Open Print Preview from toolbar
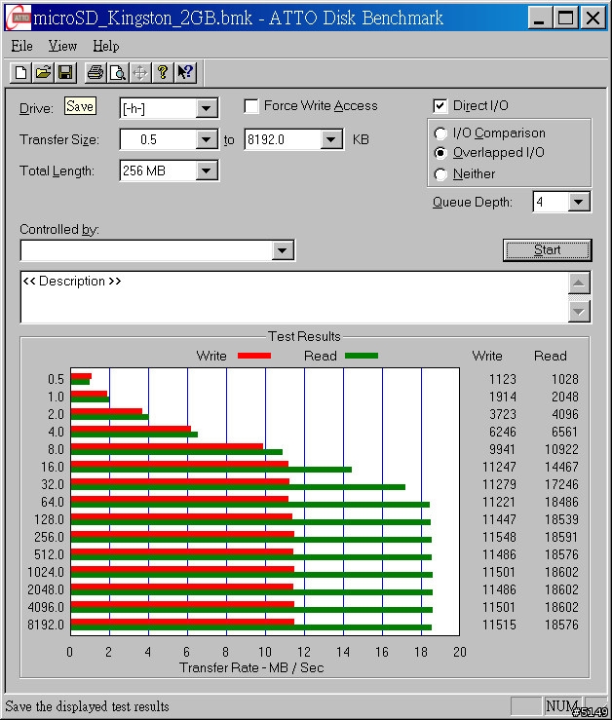The image size is (612, 720). click(118, 72)
